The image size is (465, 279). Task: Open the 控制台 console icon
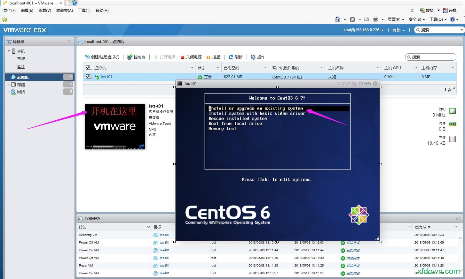(x=129, y=57)
